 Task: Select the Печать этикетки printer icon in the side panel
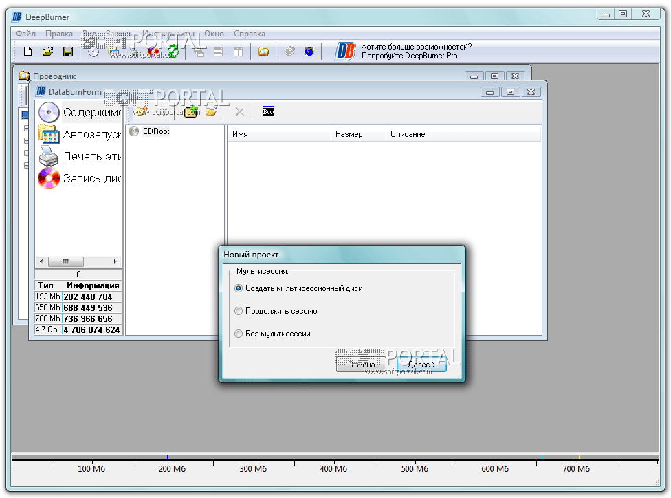[x=49, y=156]
